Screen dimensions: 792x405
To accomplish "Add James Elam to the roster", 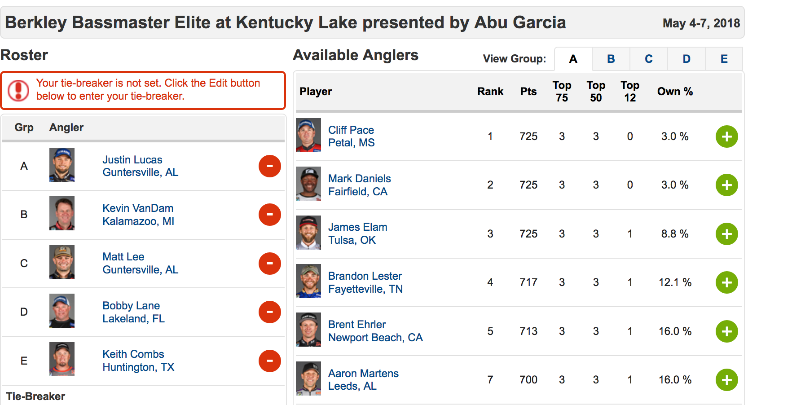I will click(x=726, y=234).
